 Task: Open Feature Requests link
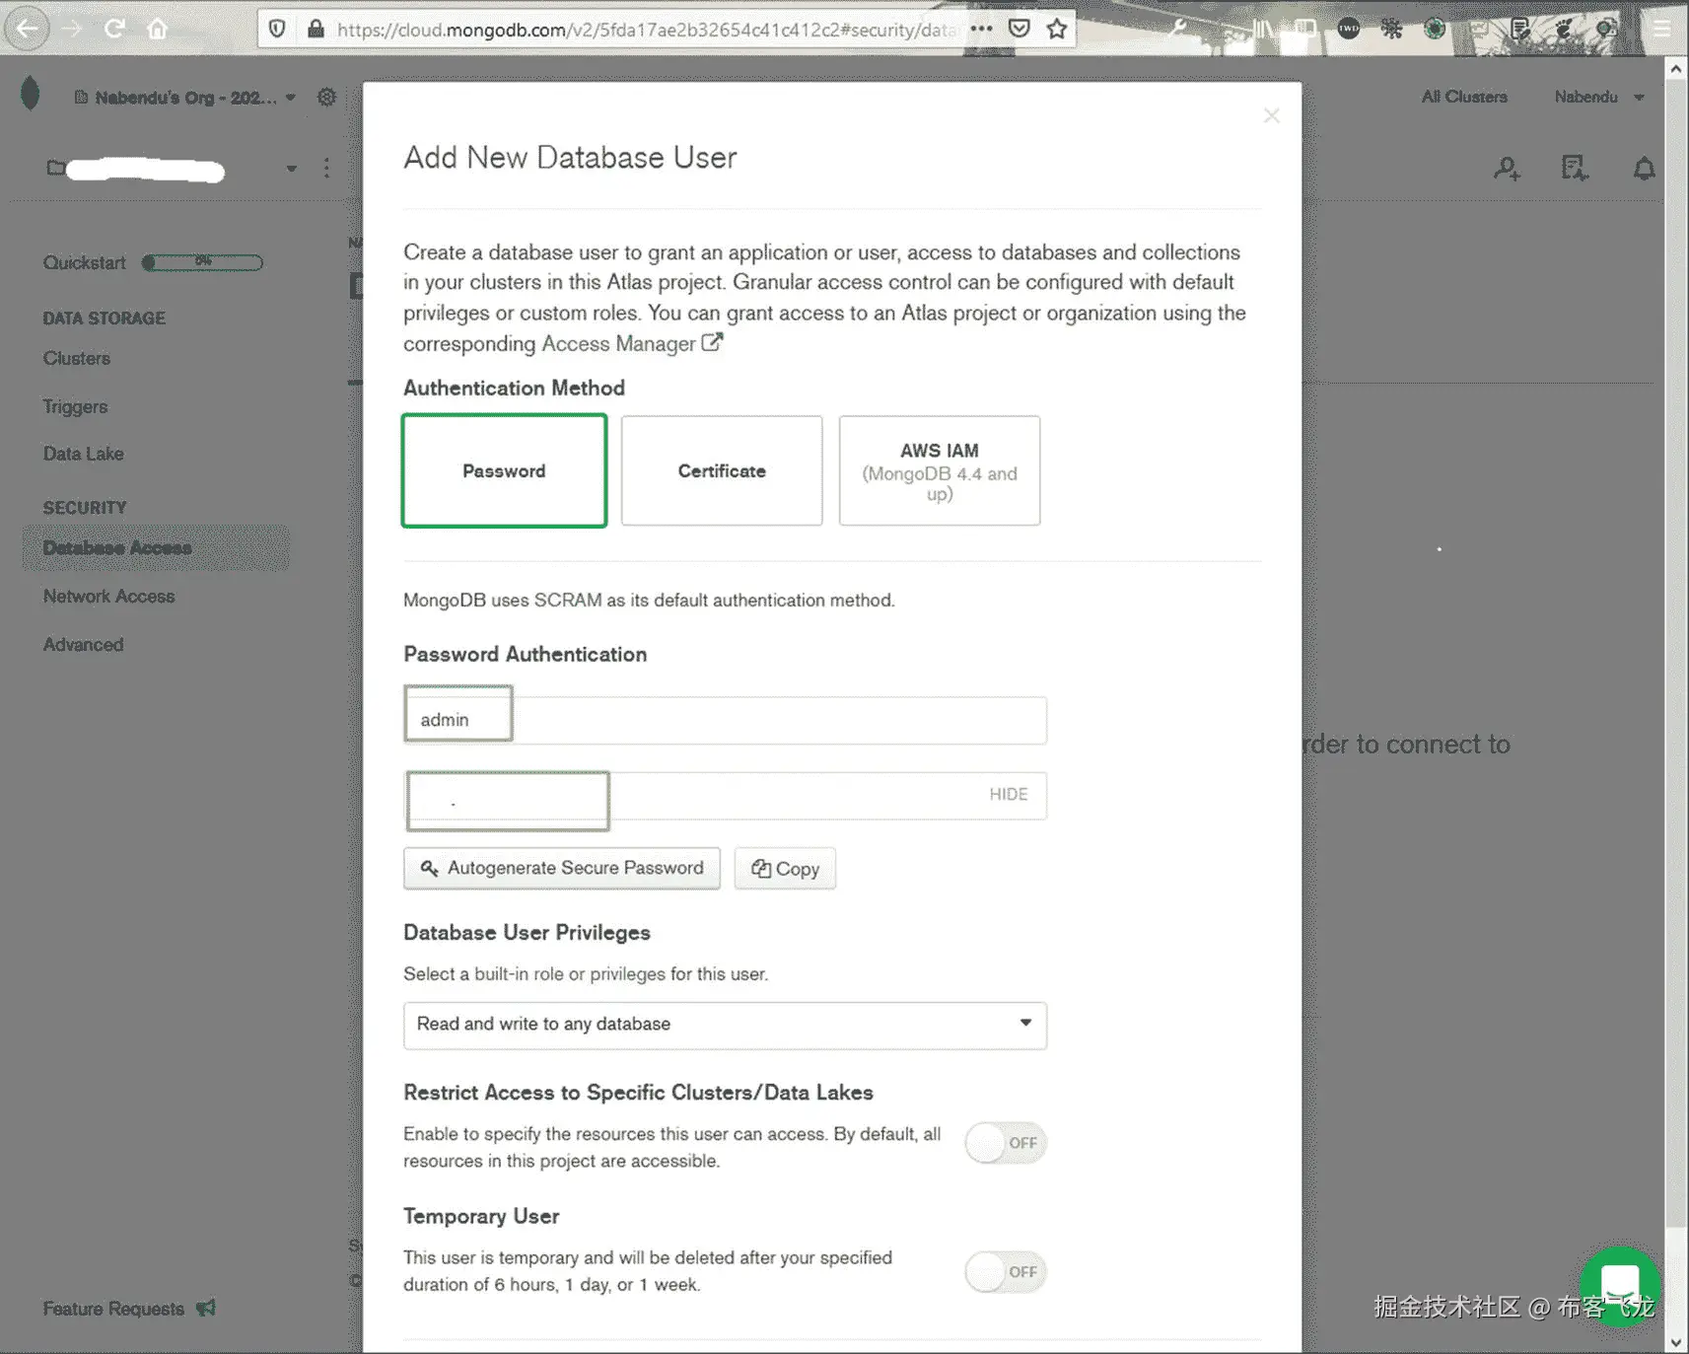(x=128, y=1309)
